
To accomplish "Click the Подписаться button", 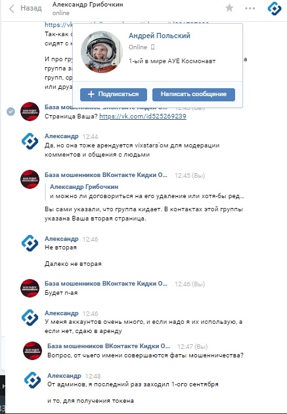I will pyautogui.click(x=114, y=95).
